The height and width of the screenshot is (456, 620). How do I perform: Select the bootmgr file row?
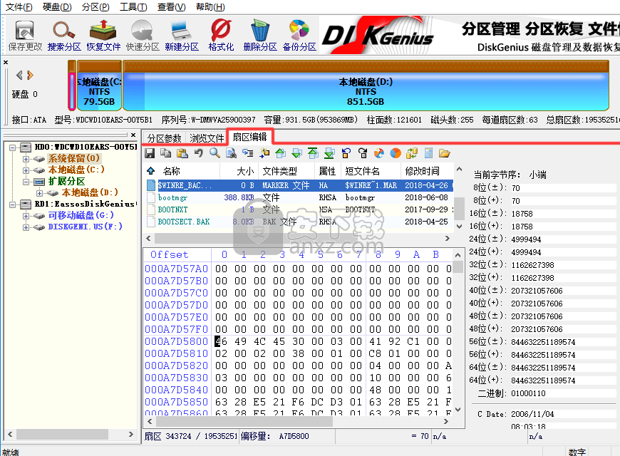[299, 197]
